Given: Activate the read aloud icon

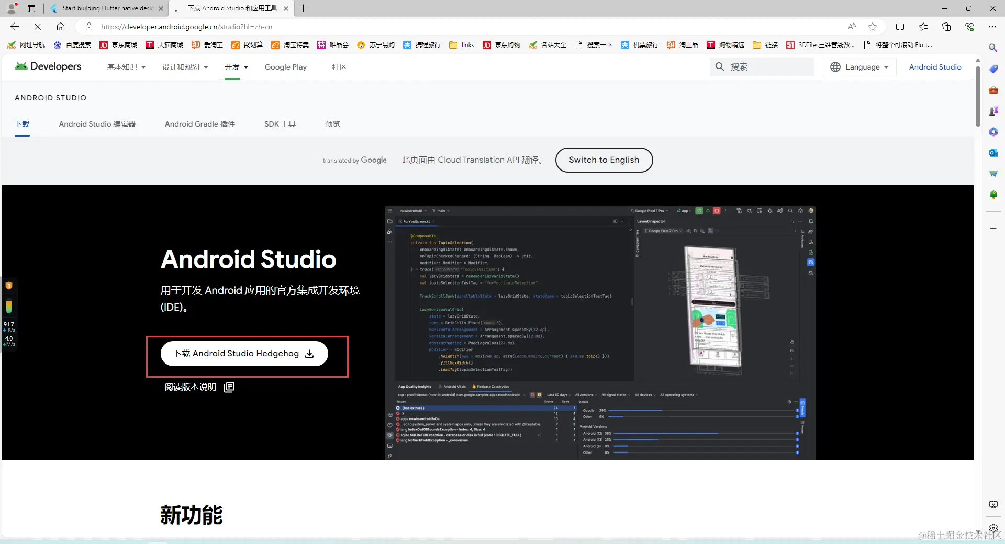Looking at the screenshot, I should click(x=852, y=27).
